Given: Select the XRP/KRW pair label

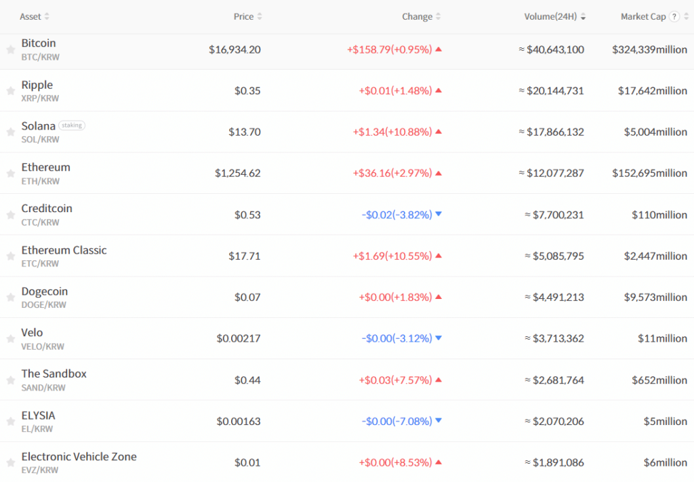Looking at the screenshot, I should [x=40, y=98].
